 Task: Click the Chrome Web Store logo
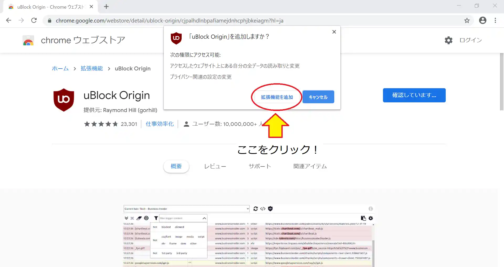tap(28, 40)
